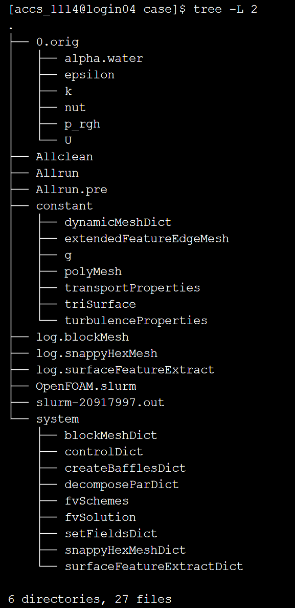Viewport: 295px width, 608px height.
Task: Select the alpha.water file name
Action: pyautogui.click(x=104, y=58)
